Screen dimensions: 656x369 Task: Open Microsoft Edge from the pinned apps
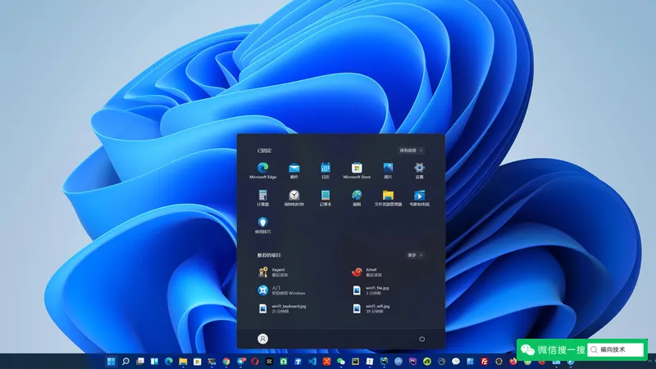pyautogui.click(x=262, y=171)
